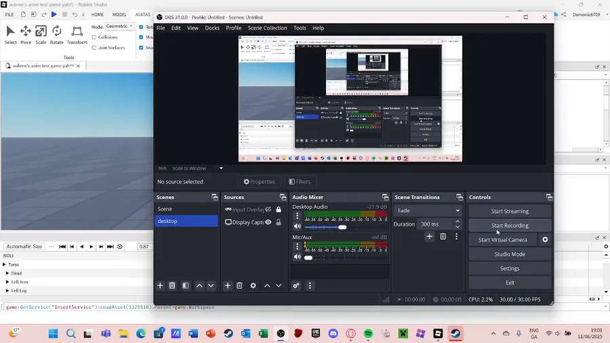This screenshot has width=610, height=343.
Task: Add a scene transition with plus icon
Action: coord(429,237)
